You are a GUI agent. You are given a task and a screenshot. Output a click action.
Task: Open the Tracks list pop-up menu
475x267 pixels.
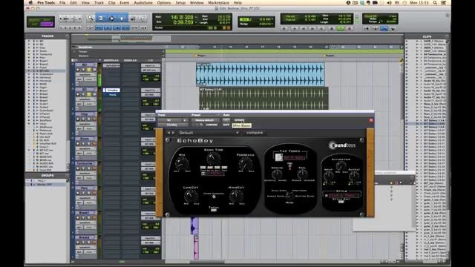click(68, 36)
